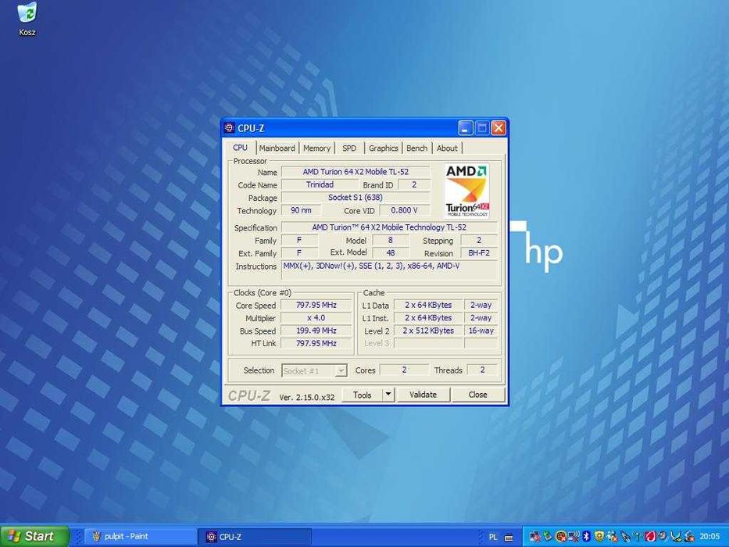The width and height of the screenshot is (729, 547).
Task: Click the BH-F2 revision value
Action: tap(479, 253)
